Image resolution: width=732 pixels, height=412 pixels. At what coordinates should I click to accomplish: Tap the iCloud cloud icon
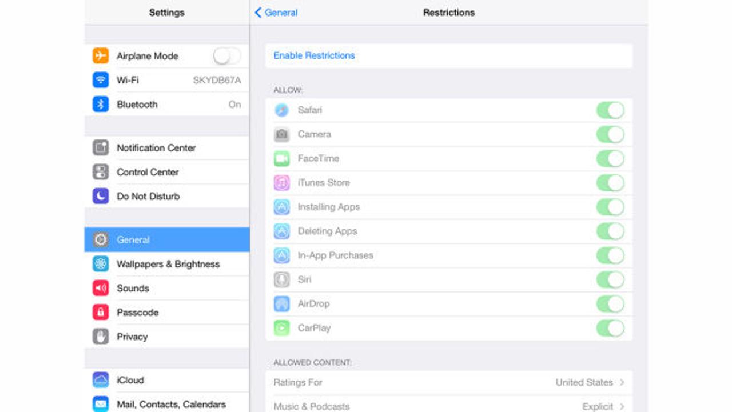[101, 380]
